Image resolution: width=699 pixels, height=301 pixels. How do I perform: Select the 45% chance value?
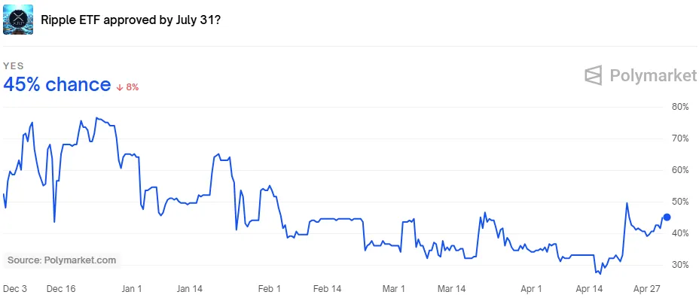(x=57, y=85)
